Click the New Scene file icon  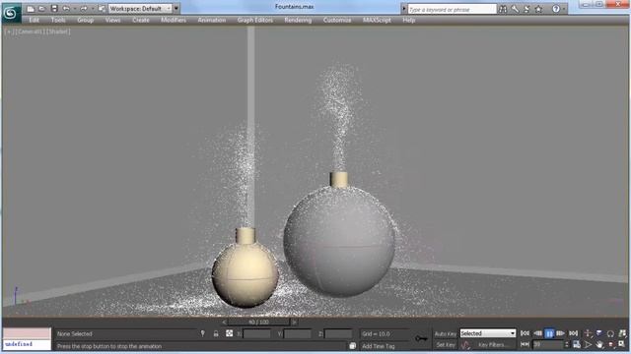[31, 9]
